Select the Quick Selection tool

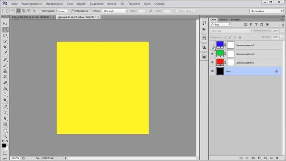[5, 41]
